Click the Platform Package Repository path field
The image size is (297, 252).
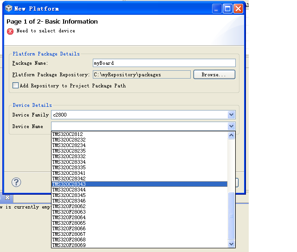[x=142, y=74]
